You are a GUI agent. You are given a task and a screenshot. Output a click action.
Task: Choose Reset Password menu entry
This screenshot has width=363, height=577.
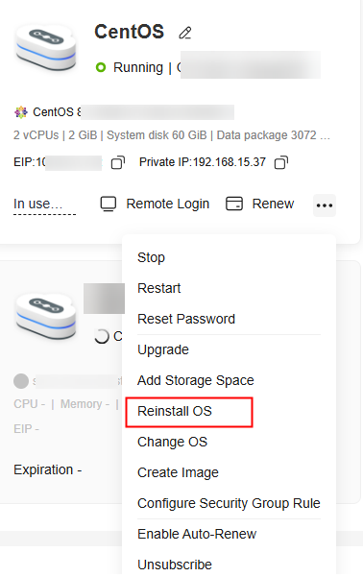coord(186,319)
